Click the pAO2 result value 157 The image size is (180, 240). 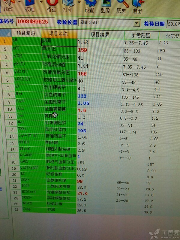(x=81, y=163)
